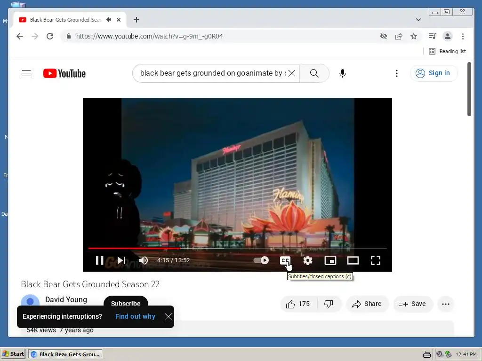
Task: Open the browser profile avatar
Action: click(x=448, y=36)
